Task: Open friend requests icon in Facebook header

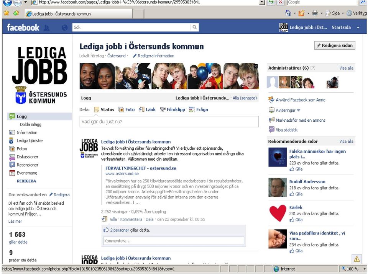Action: [47, 28]
